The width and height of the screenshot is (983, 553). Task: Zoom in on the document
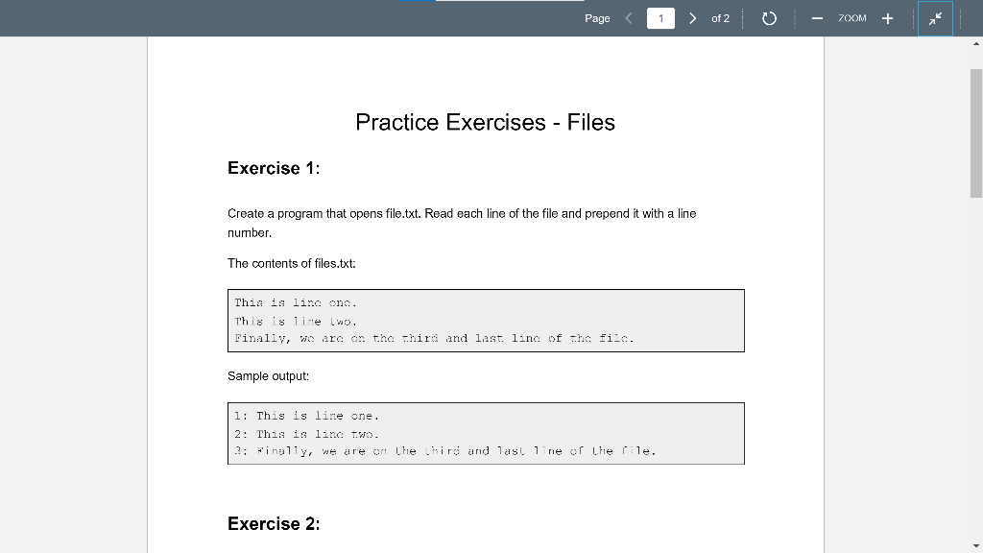coord(886,17)
